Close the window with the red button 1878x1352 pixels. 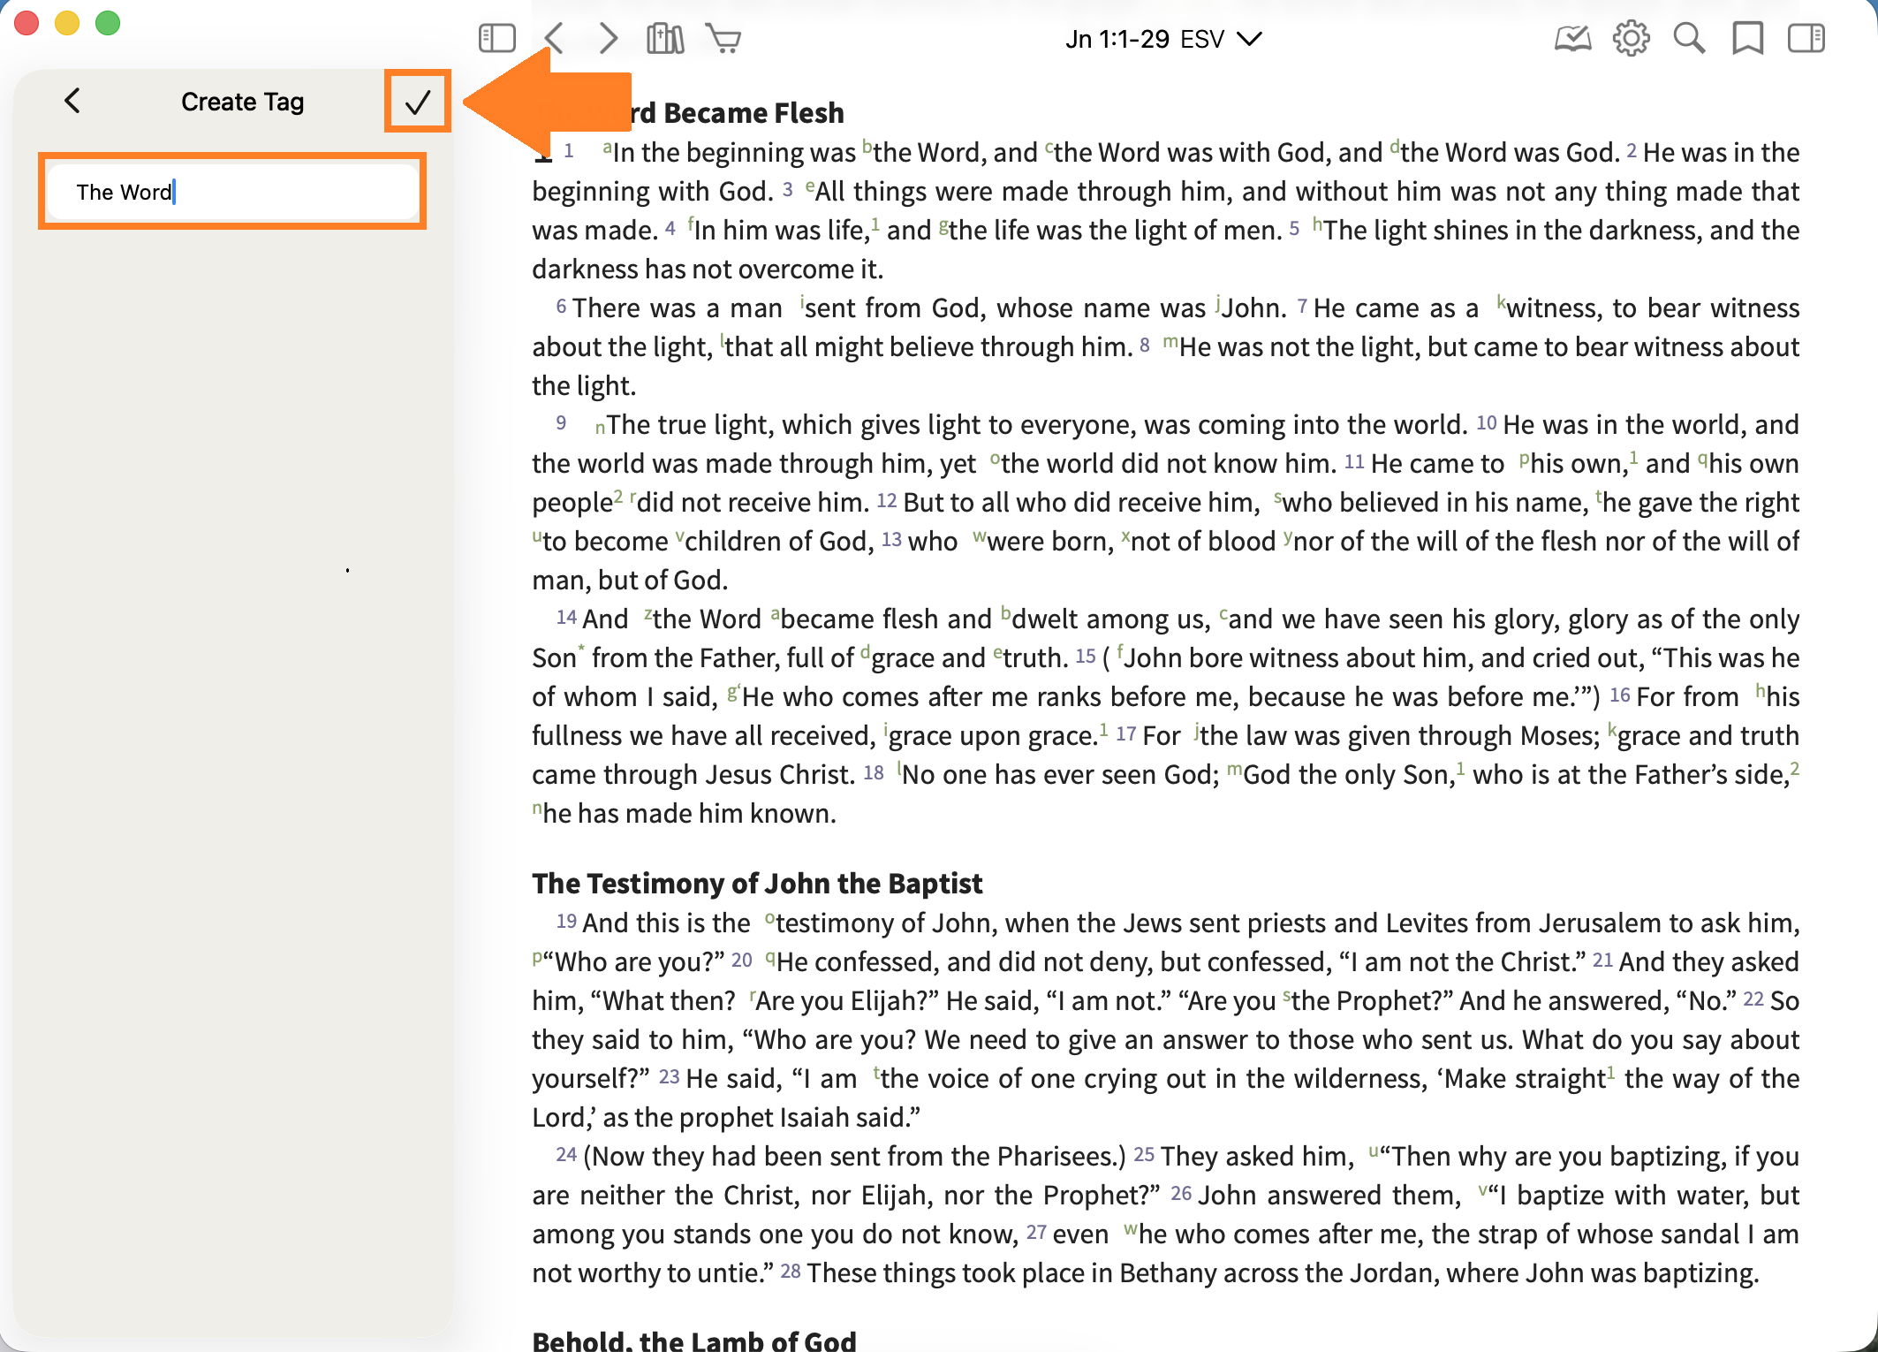(27, 23)
